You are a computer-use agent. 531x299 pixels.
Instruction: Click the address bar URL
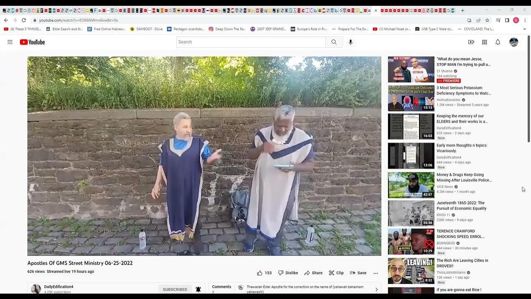click(x=78, y=20)
